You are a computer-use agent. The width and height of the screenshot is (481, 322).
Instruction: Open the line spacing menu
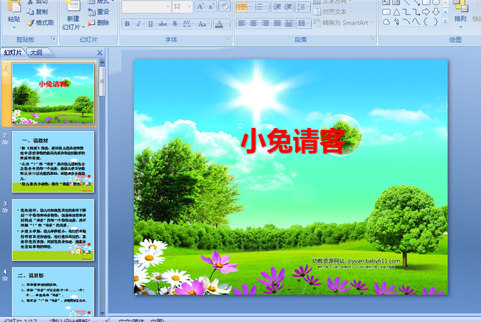pyautogui.click(x=302, y=7)
